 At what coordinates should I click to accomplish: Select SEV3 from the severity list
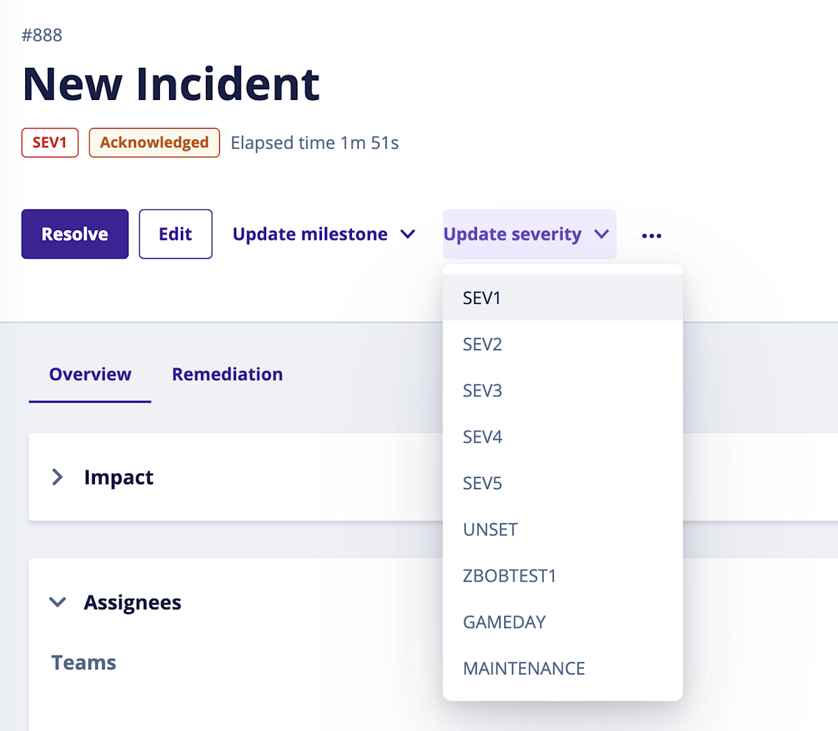click(482, 390)
